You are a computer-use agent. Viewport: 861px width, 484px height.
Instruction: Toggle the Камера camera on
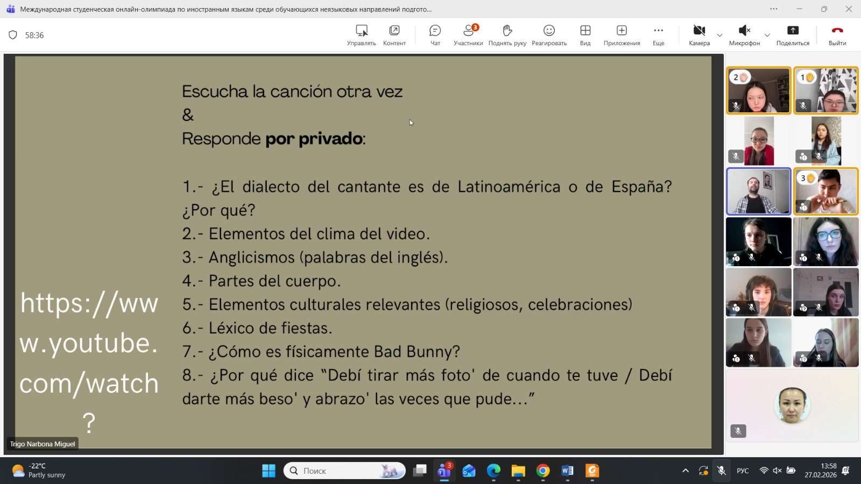click(x=699, y=35)
